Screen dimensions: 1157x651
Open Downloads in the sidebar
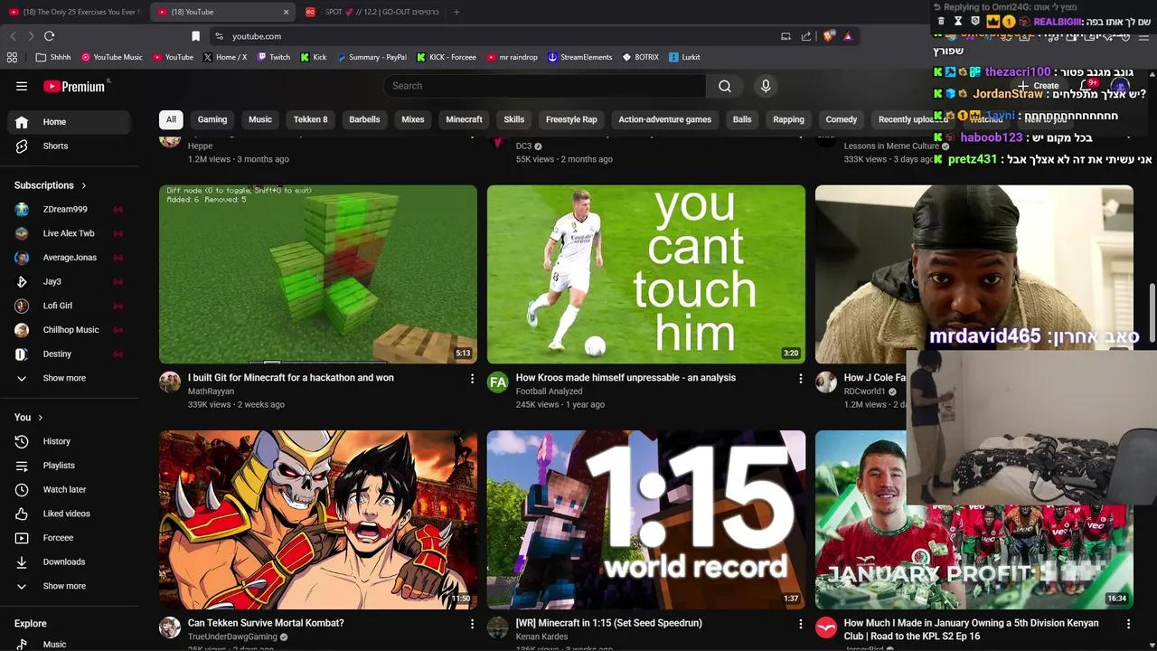click(x=70, y=561)
